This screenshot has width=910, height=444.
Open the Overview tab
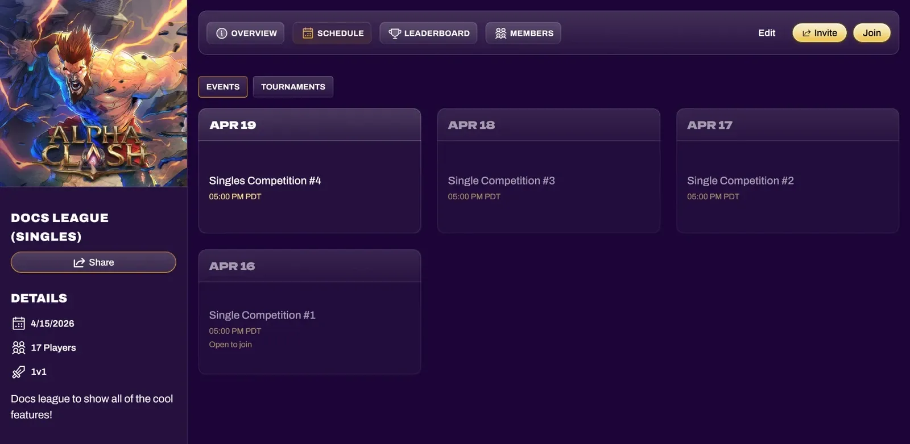[246, 33]
